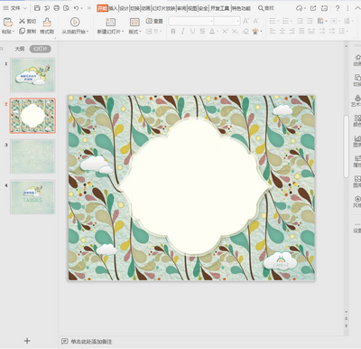Screen dimensions: 361x349
Task: Click the vertical scrollbar of slide editor
Action: coord(347,146)
